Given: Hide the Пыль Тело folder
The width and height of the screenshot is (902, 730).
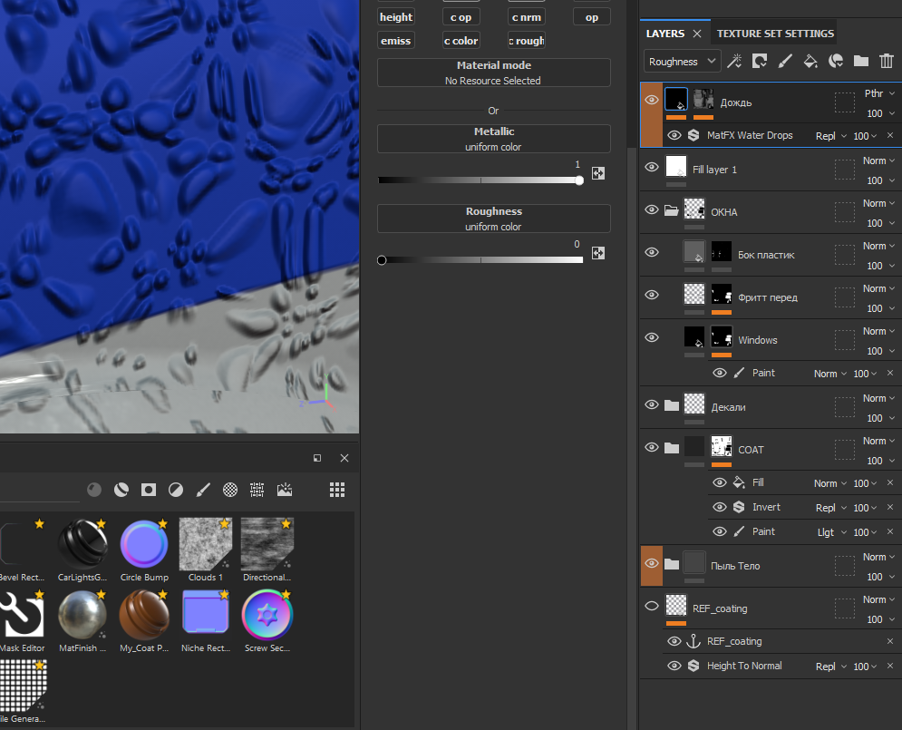Looking at the screenshot, I should (652, 563).
